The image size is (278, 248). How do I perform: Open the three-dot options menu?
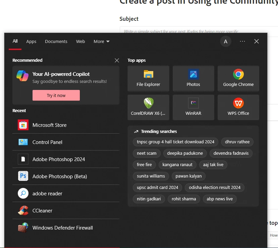pos(242,41)
